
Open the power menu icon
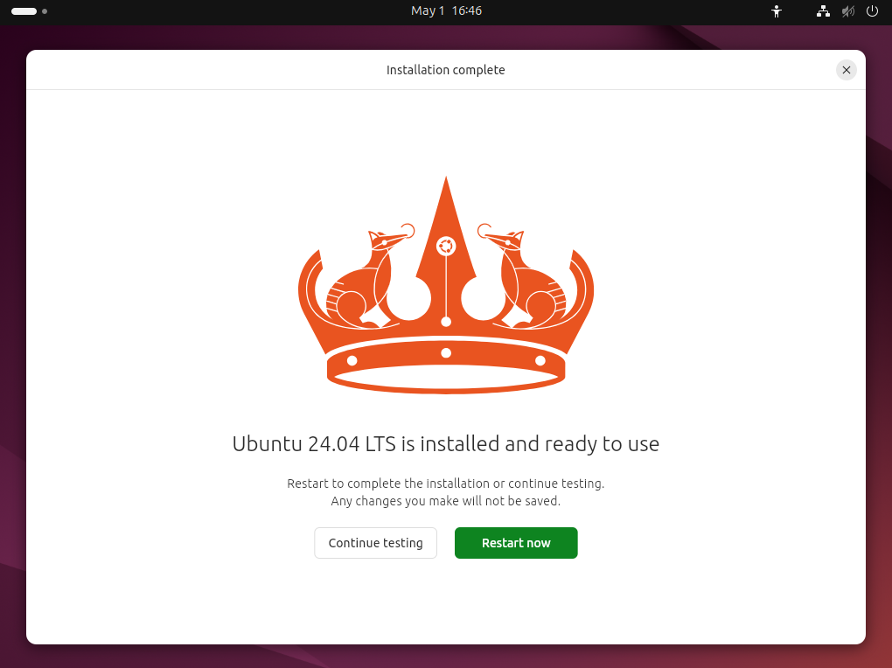(x=872, y=11)
